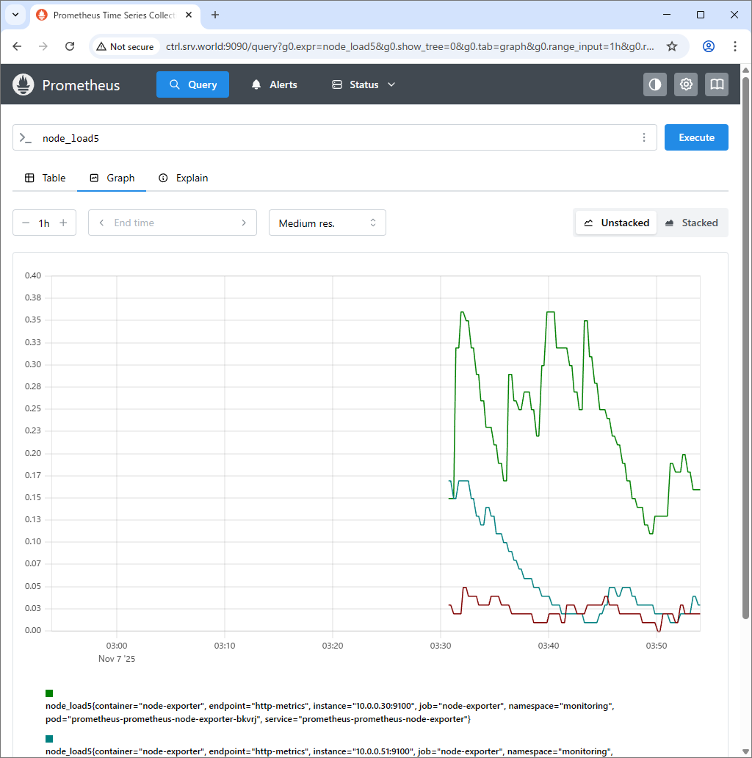Click the Prometheus flame logo
752x758 pixels.
[x=24, y=84]
